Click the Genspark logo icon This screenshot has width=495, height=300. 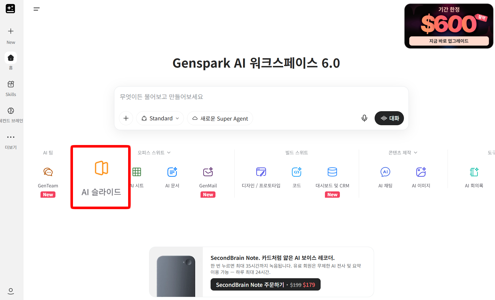(10, 9)
